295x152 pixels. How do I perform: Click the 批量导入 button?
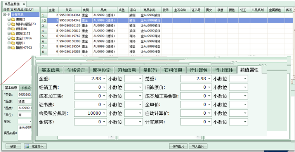coord(35,146)
